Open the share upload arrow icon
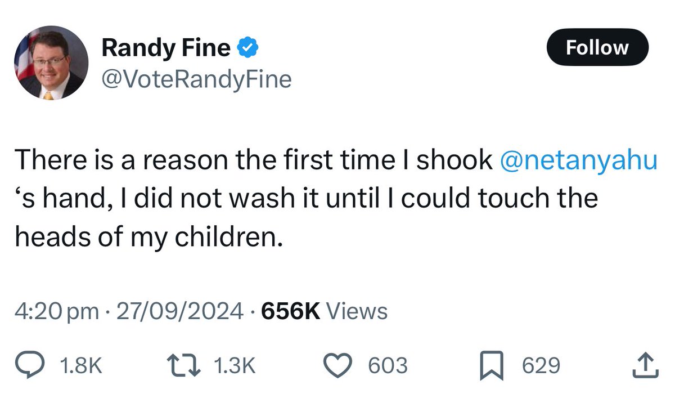The height and width of the screenshot is (416, 675). coord(646,366)
